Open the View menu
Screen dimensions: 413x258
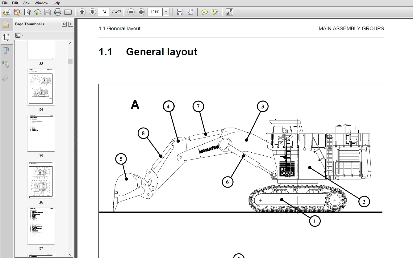[x=26, y=3]
